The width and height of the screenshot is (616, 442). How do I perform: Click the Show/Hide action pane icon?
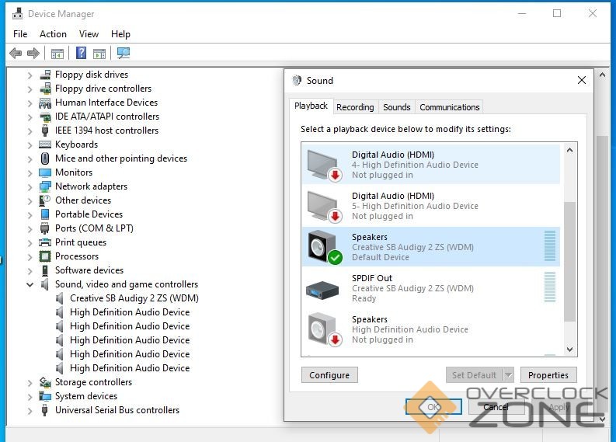[99, 53]
